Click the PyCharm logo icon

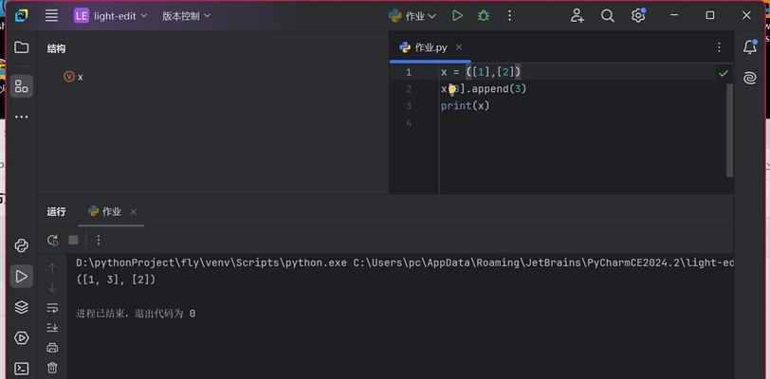pos(21,16)
